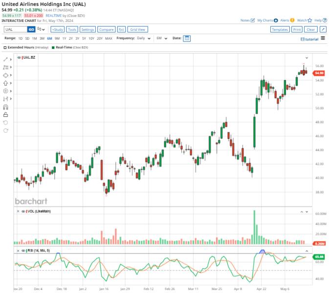Click the 54.99 current price label
This screenshot has width=329, height=293.
coord(319,73)
